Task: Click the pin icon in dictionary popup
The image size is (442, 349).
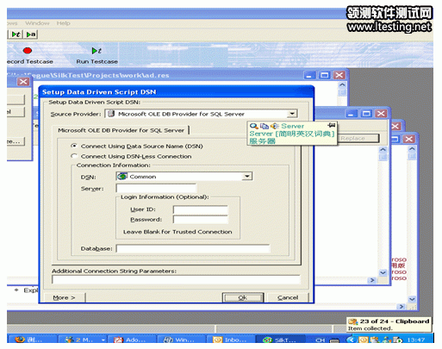Action: (332, 125)
